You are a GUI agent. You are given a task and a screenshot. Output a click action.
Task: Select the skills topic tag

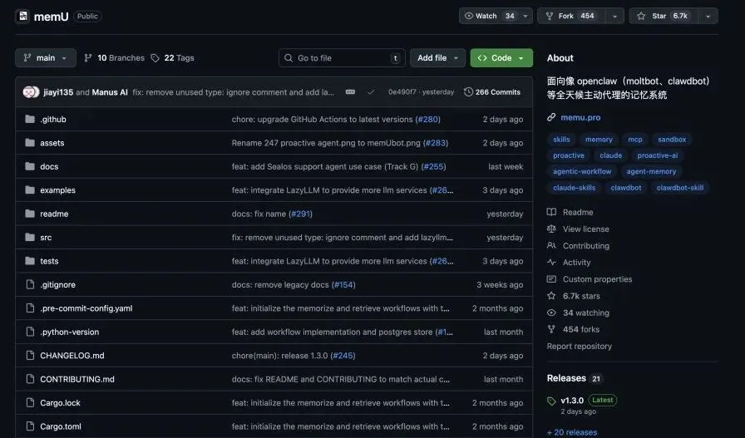tap(561, 139)
